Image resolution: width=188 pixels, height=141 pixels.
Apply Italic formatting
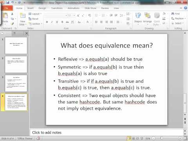pos(52,22)
